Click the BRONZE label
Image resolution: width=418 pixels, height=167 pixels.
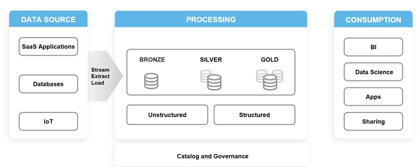[152, 60]
